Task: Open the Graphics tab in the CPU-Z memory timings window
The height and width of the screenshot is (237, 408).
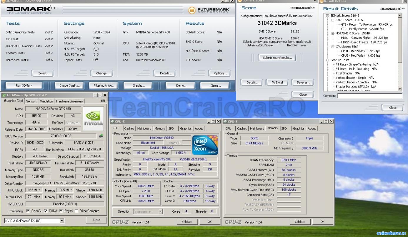Action: pos(298,128)
